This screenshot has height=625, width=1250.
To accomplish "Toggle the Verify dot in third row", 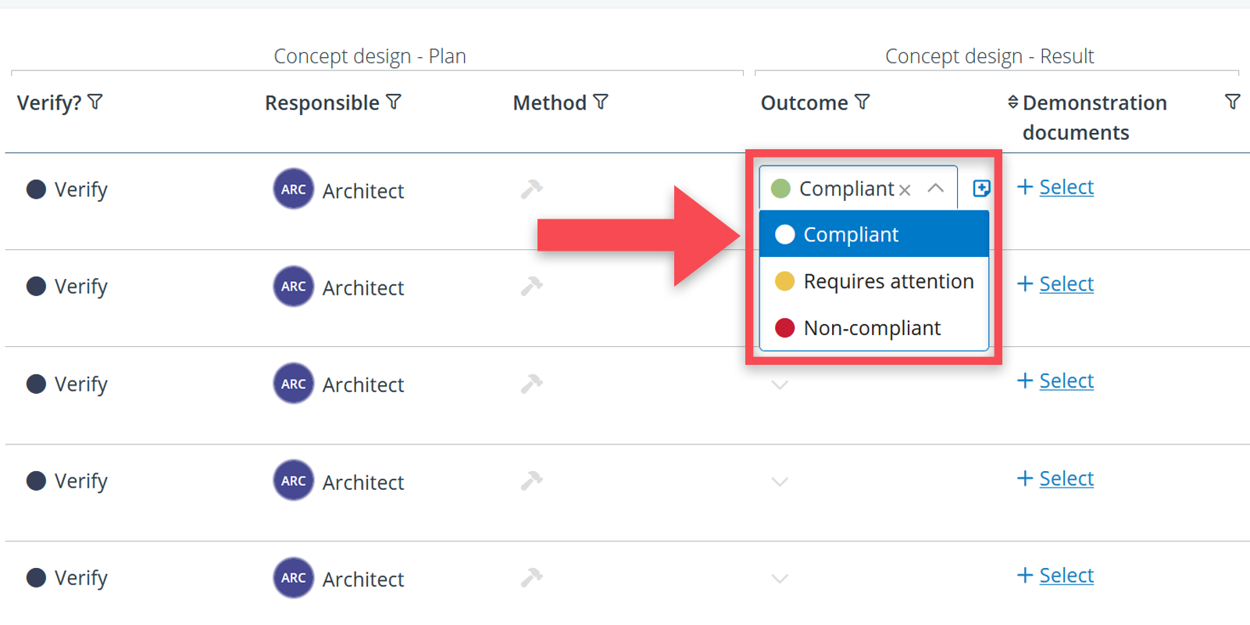I will tap(36, 384).
